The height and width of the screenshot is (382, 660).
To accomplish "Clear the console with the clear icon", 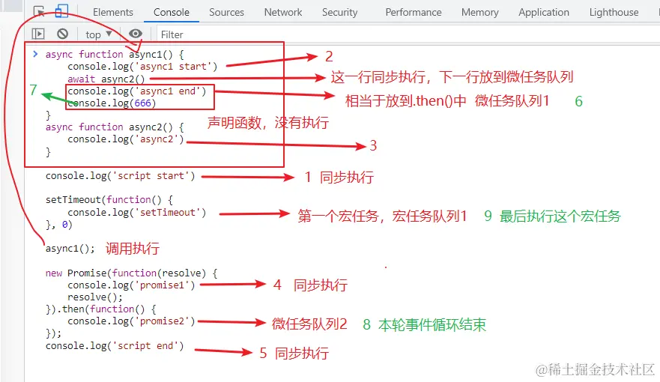I will coord(63,34).
